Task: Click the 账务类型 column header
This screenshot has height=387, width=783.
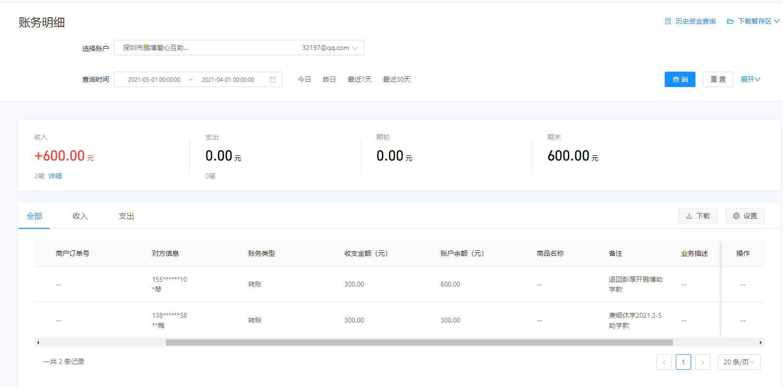Action: coord(262,253)
